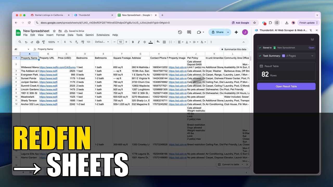Open text rotation dropdown
The width and height of the screenshot is (333, 187).
pyautogui.click(x=203, y=42)
